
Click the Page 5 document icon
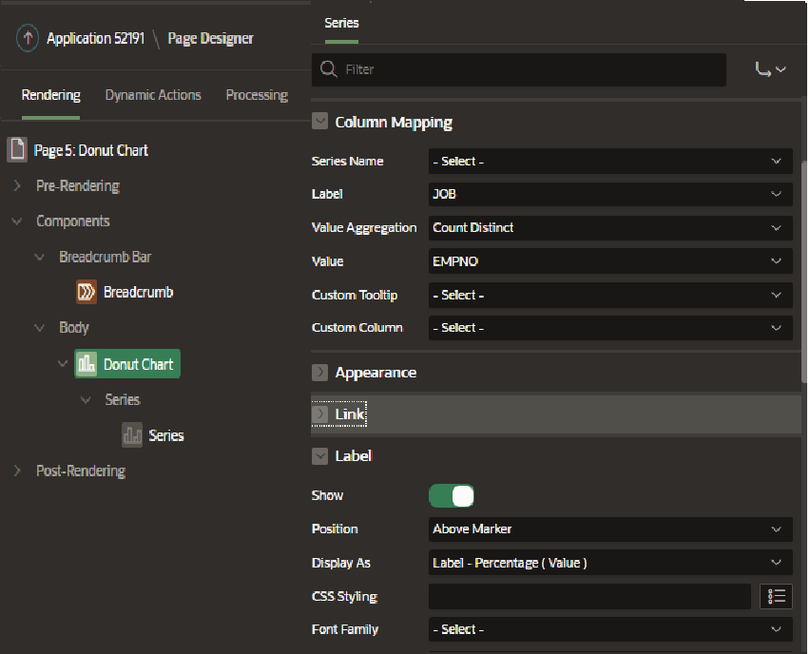[17, 150]
